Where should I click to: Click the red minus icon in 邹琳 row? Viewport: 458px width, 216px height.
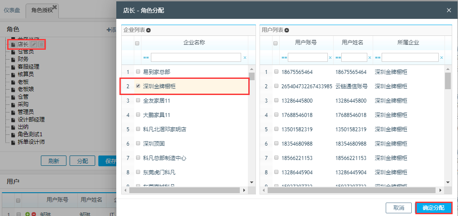tap(34, 214)
